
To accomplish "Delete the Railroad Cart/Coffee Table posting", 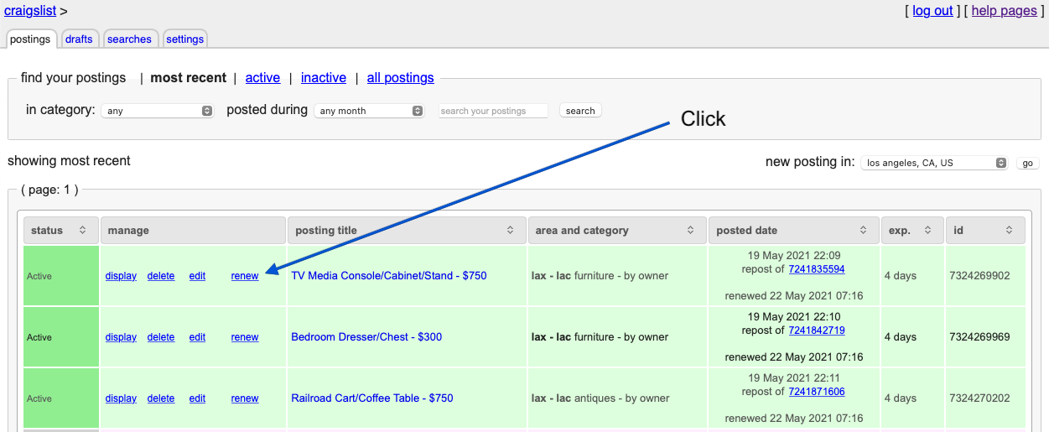I will pyautogui.click(x=161, y=398).
